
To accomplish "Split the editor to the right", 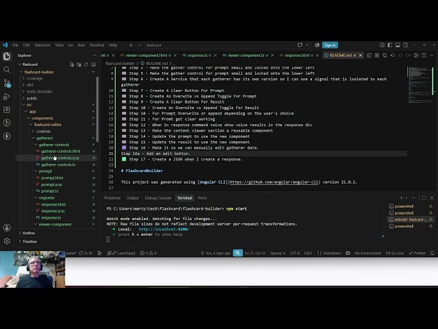I will click(x=424, y=56).
